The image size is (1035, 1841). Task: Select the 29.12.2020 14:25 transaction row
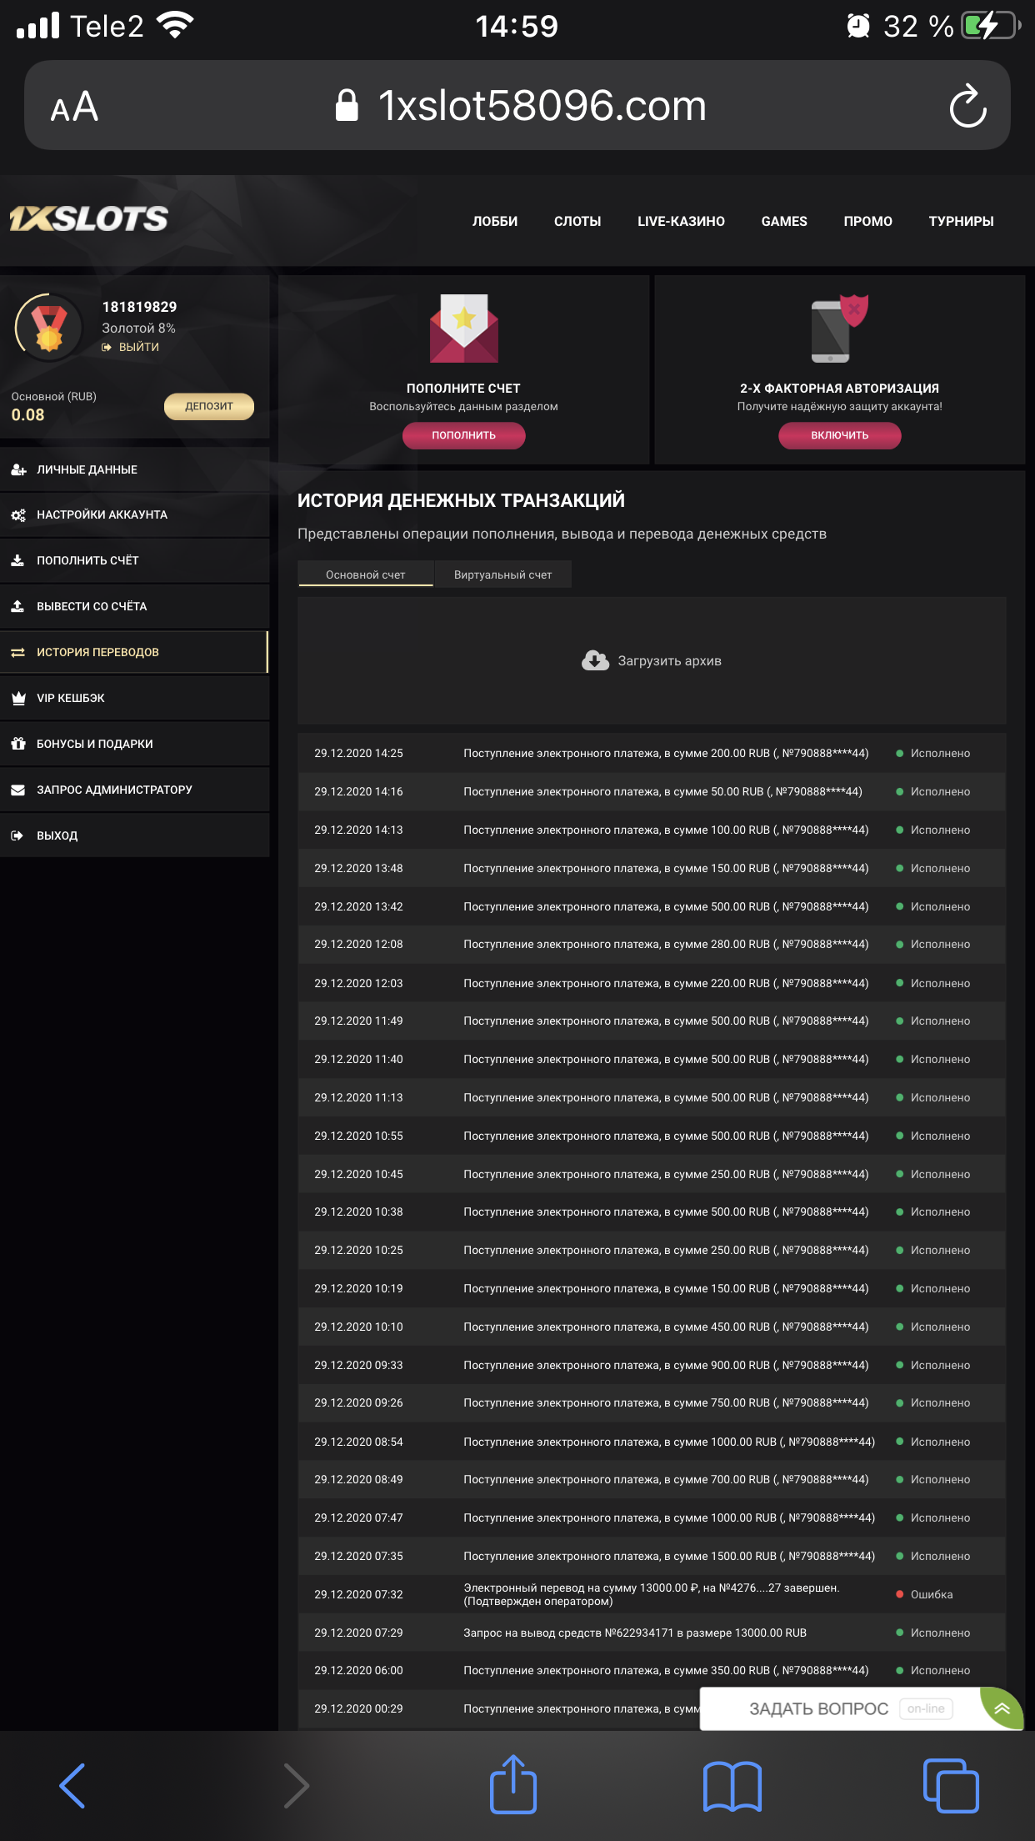(x=652, y=753)
